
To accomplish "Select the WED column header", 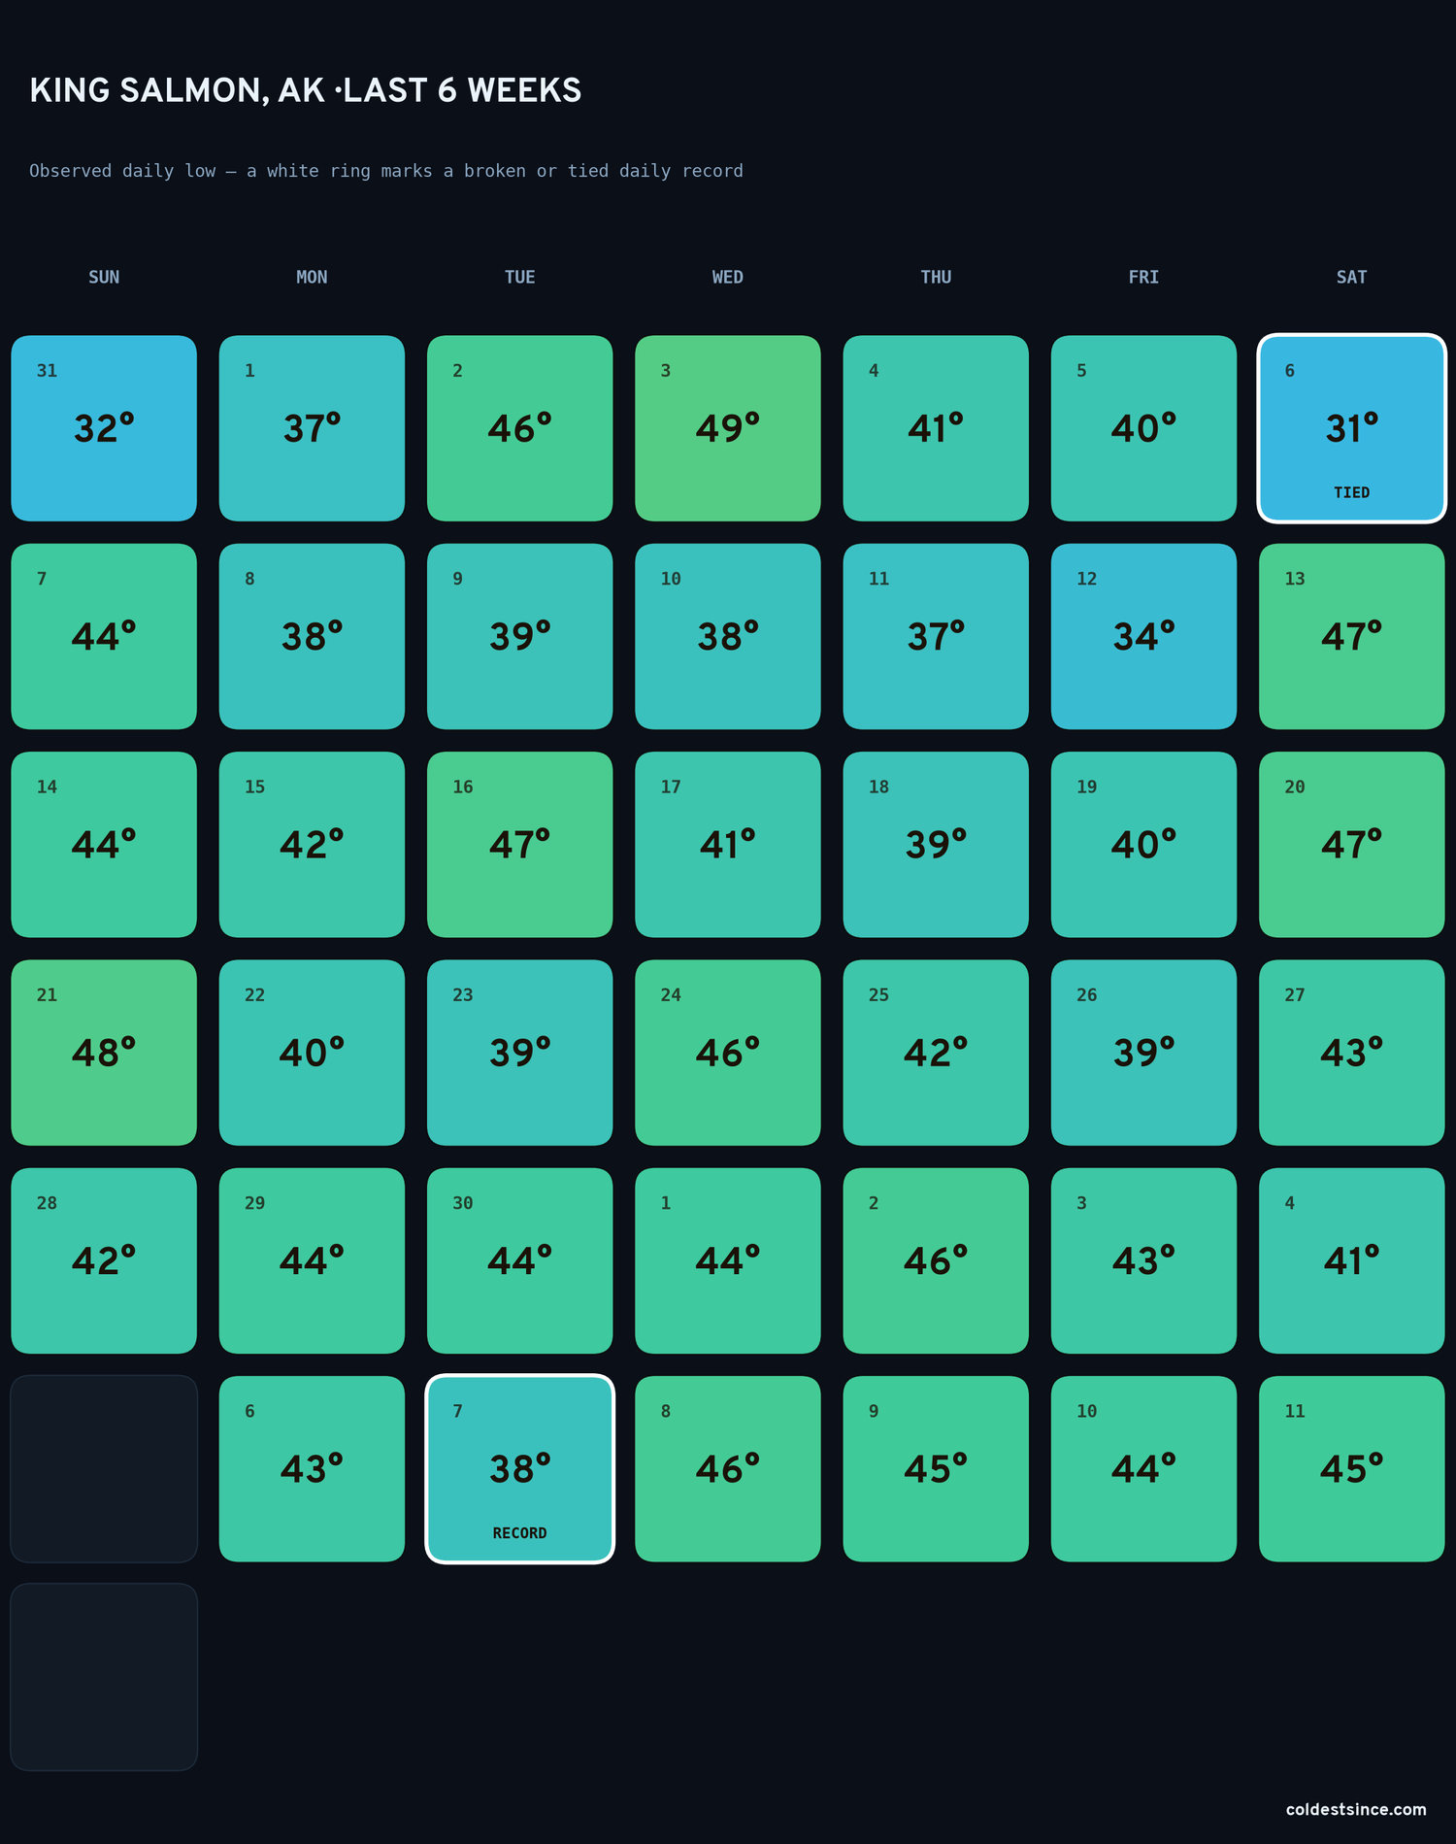I will click(727, 277).
